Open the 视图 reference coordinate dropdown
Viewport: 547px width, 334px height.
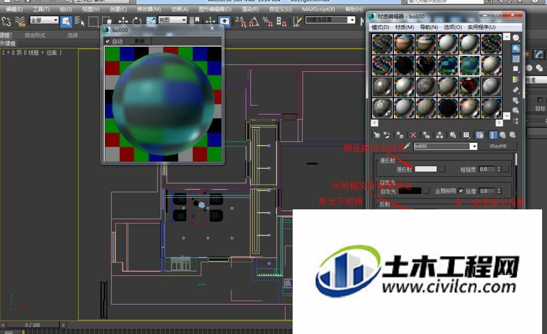(x=173, y=20)
